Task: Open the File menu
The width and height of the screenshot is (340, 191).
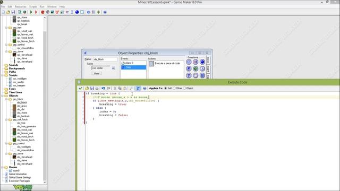Action: [x=3, y=7]
